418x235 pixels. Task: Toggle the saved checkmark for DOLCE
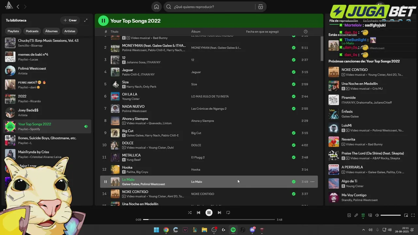pos(294,145)
